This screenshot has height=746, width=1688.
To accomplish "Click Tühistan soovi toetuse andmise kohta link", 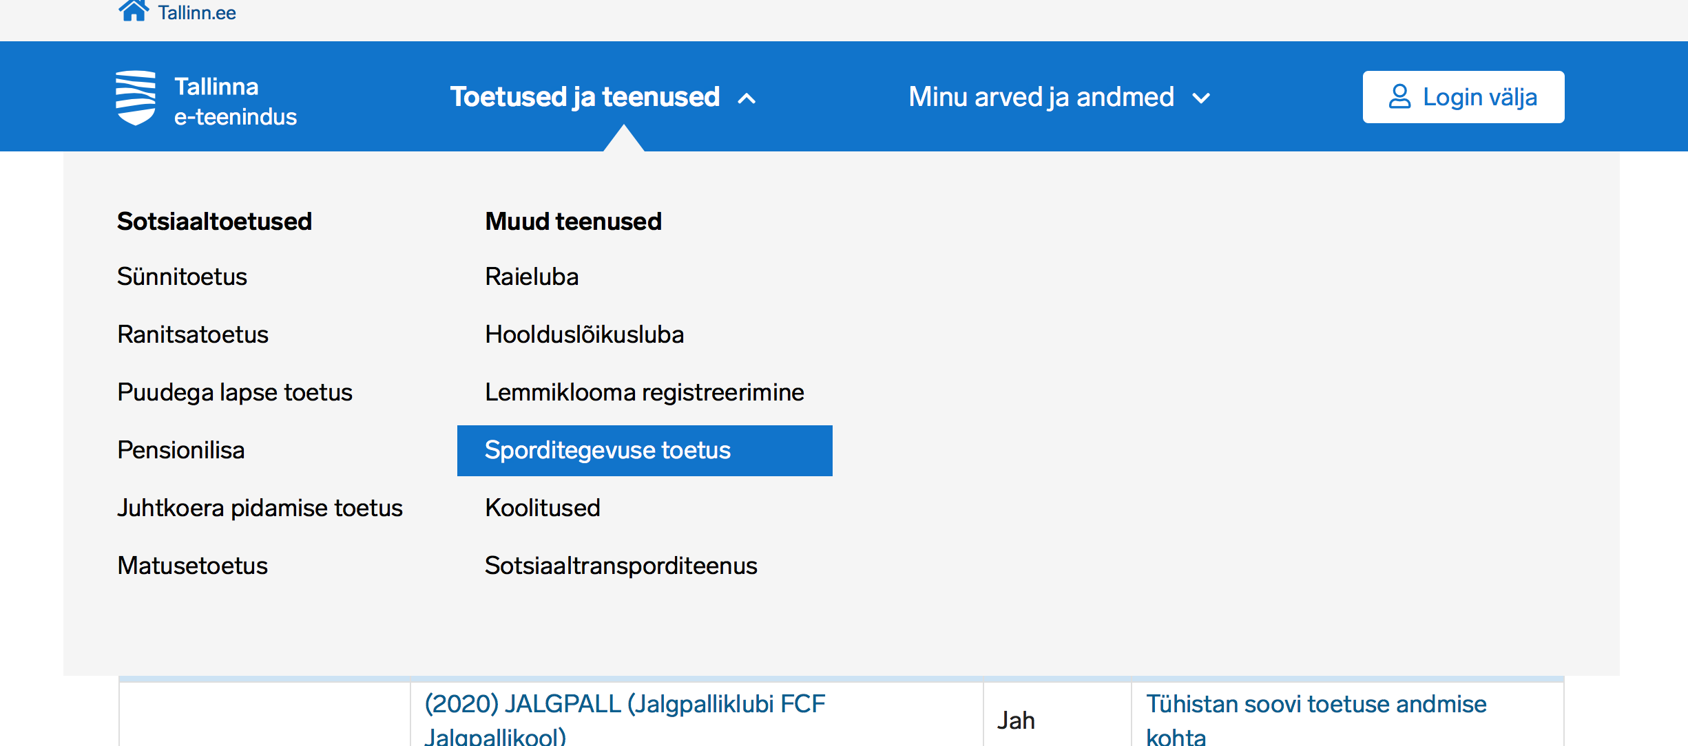I will pos(1316,719).
